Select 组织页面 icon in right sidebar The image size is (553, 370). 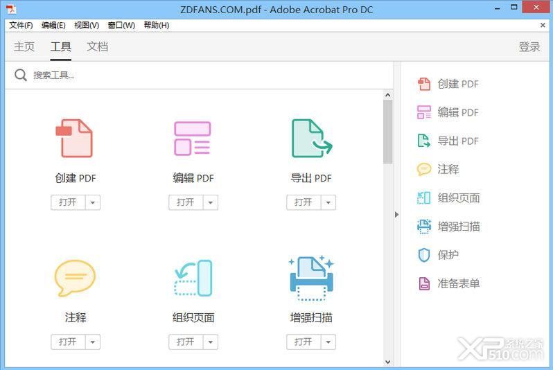[x=424, y=198]
